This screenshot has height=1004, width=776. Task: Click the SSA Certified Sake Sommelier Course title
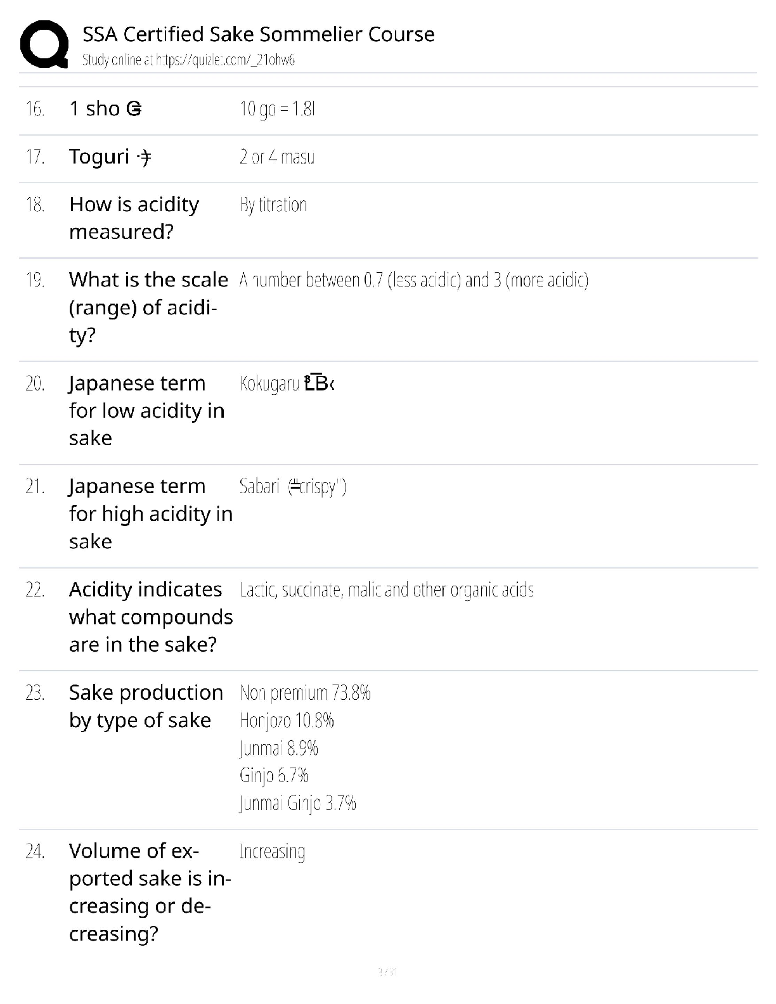[259, 34]
